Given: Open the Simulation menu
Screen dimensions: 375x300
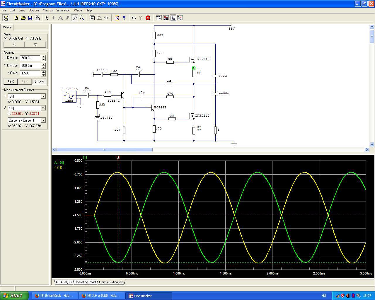Looking at the screenshot, I should coord(63,10).
